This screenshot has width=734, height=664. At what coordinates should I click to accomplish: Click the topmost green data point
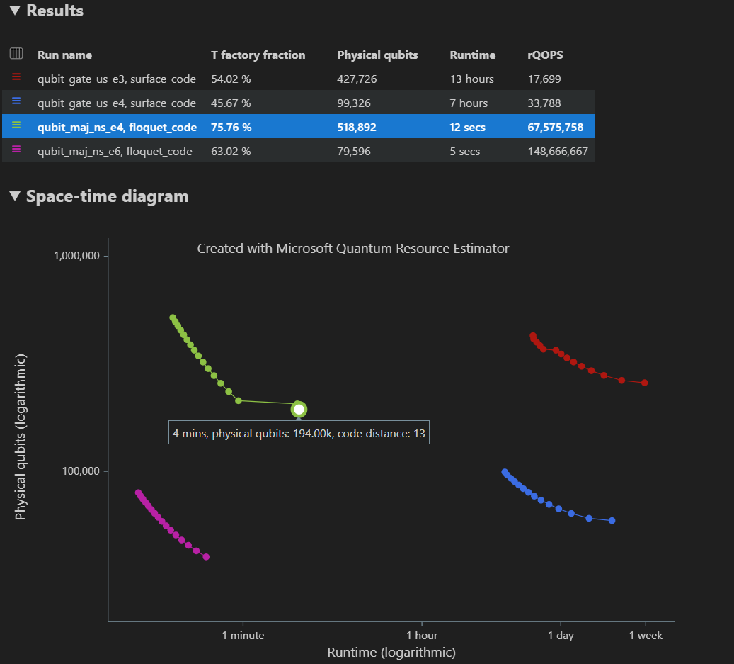[x=172, y=317]
